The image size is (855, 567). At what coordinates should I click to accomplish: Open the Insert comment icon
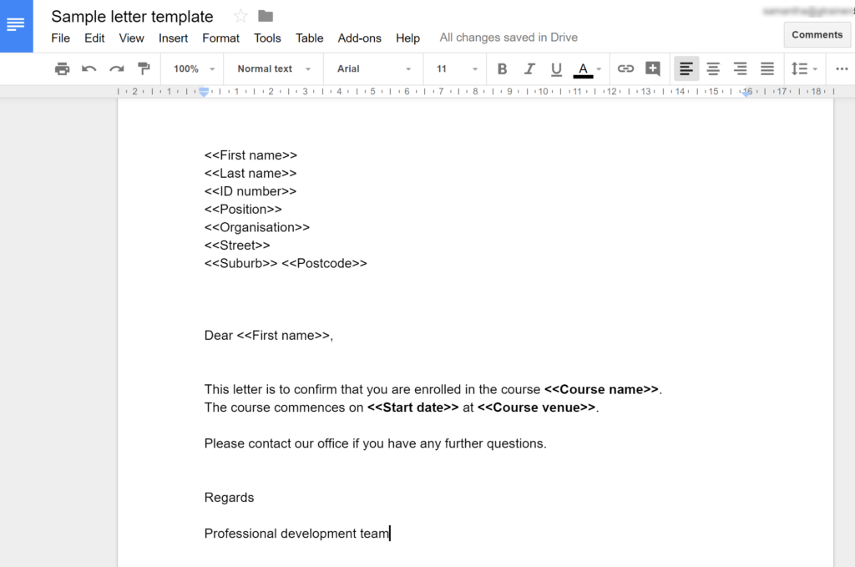coord(653,68)
